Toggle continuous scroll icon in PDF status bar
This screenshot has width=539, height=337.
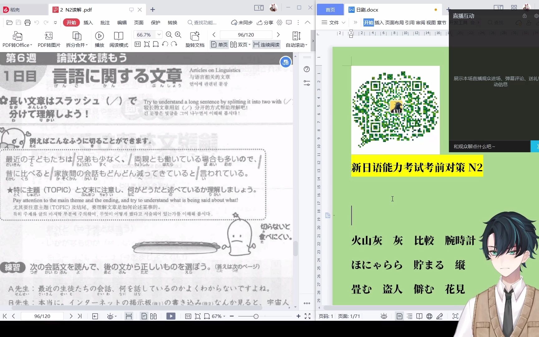coord(129,316)
